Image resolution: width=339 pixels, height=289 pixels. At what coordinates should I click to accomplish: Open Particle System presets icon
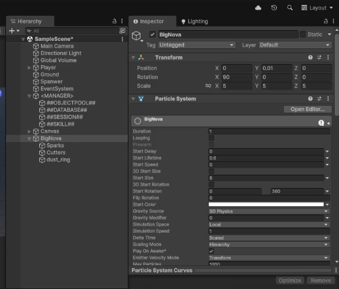(319, 99)
